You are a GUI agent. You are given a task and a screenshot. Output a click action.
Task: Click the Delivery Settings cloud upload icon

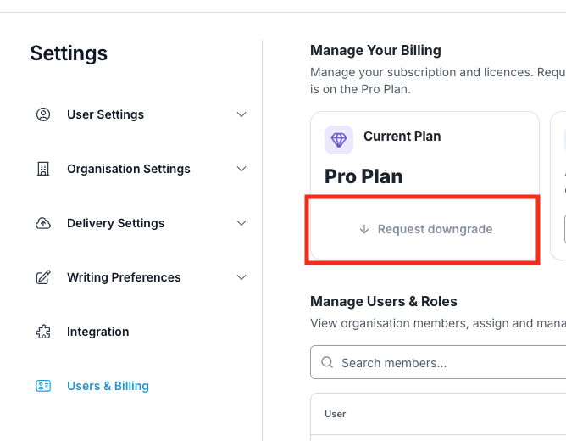pos(43,223)
